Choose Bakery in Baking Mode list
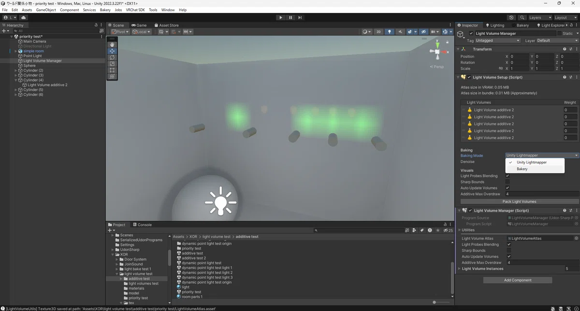580x311 pixels. 535,169
